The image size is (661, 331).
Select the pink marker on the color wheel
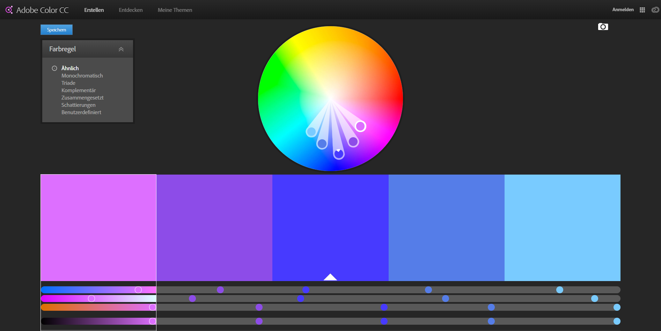click(x=360, y=126)
